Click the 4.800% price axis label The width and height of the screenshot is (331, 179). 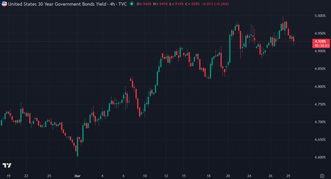(x=320, y=87)
